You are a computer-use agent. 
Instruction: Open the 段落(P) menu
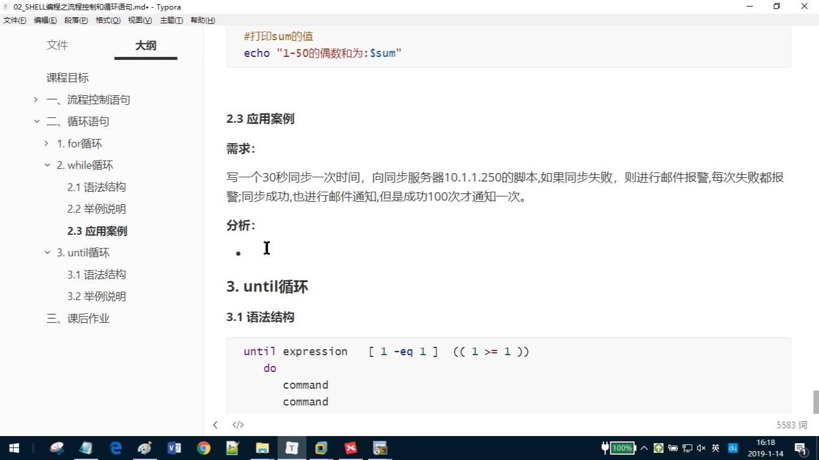[x=77, y=20]
